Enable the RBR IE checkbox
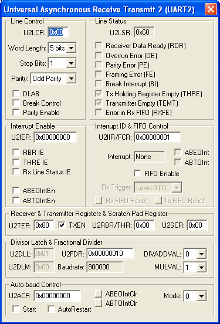Viewport: 220px width, 324px height. [x=16, y=152]
